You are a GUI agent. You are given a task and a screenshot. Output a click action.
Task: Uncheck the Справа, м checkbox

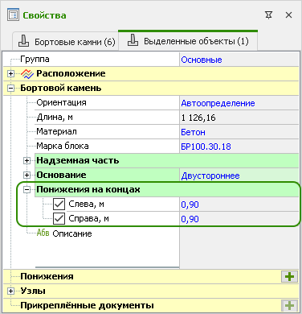(59, 219)
